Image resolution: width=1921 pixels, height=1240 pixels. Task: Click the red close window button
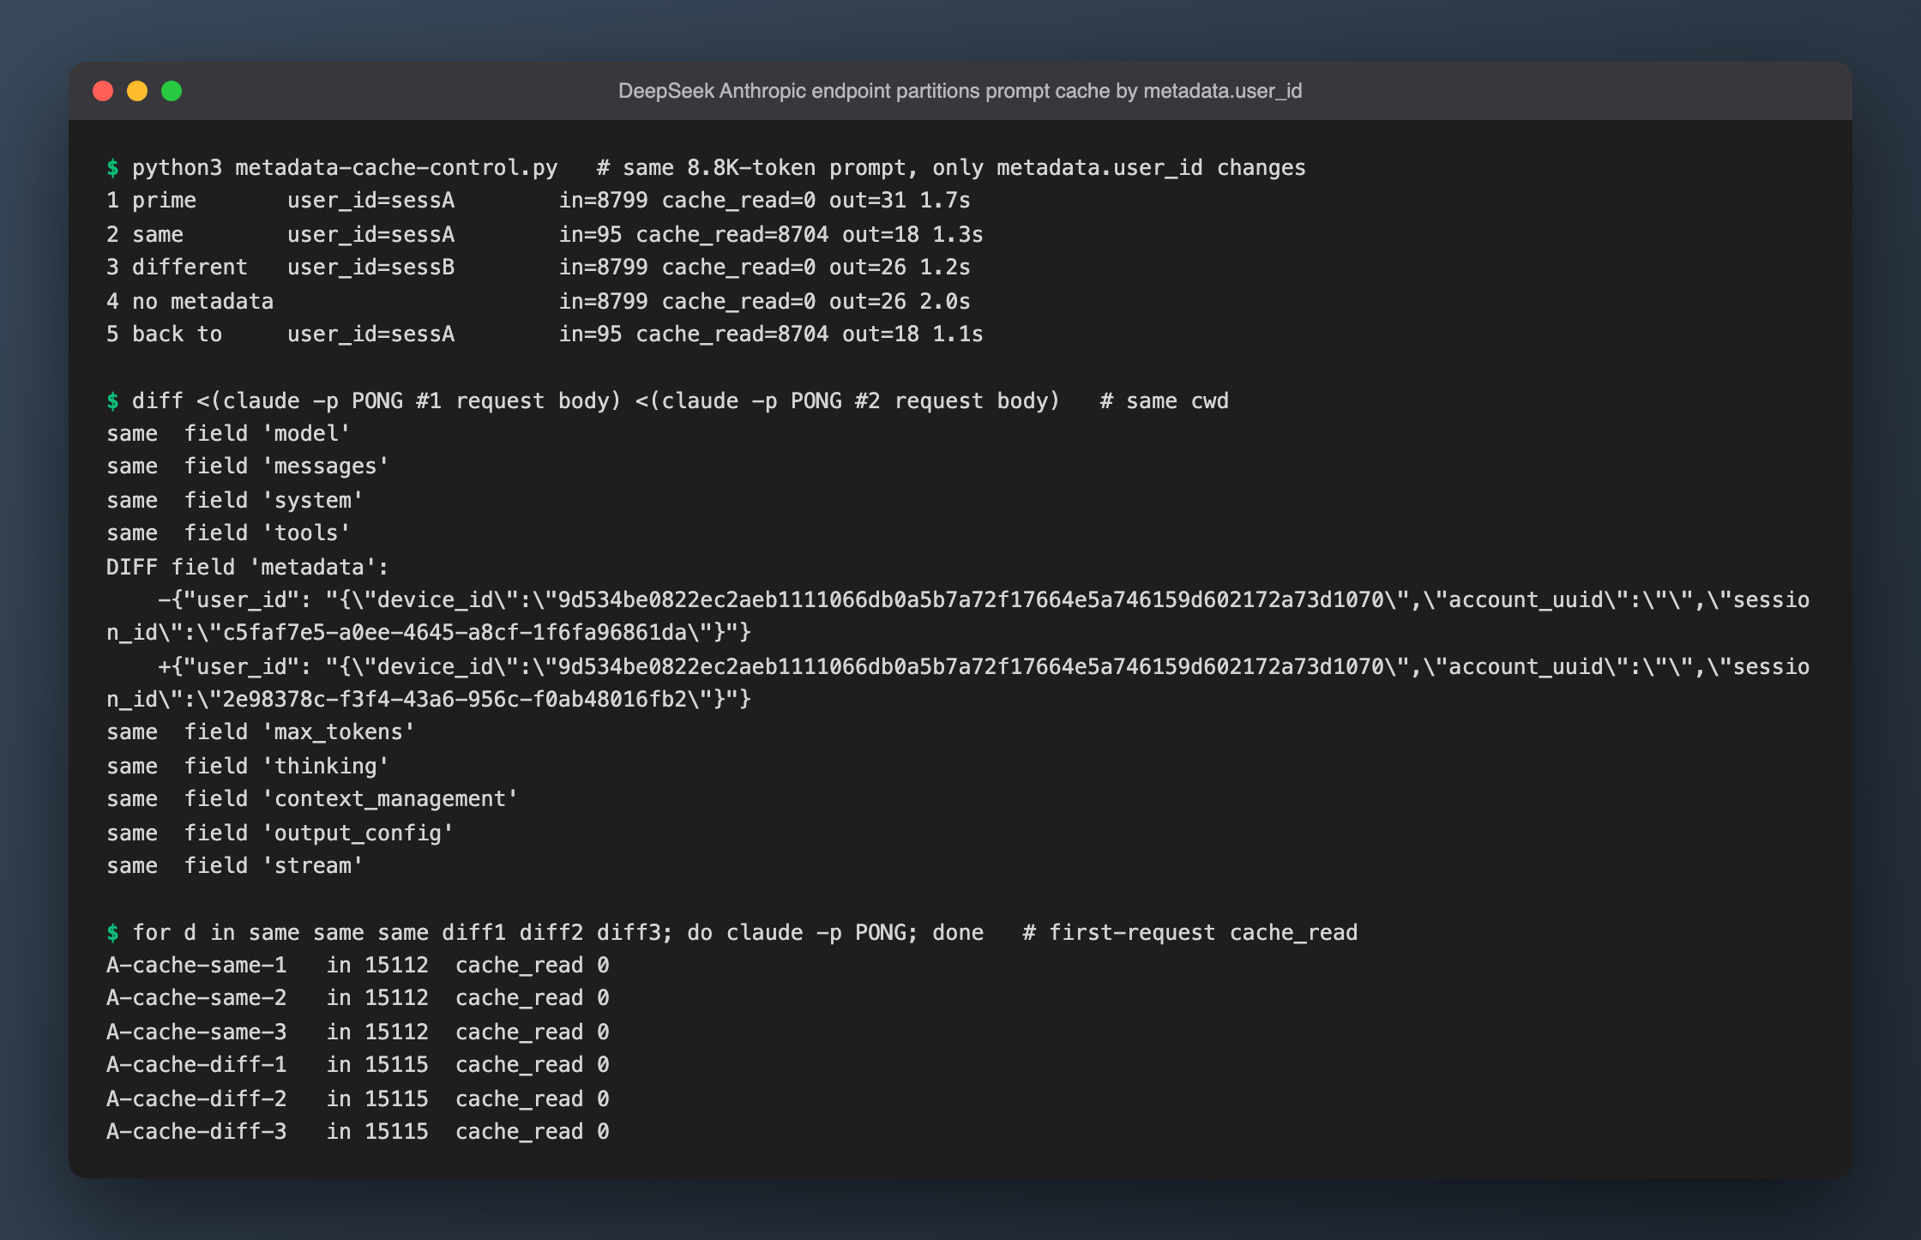tap(103, 91)
